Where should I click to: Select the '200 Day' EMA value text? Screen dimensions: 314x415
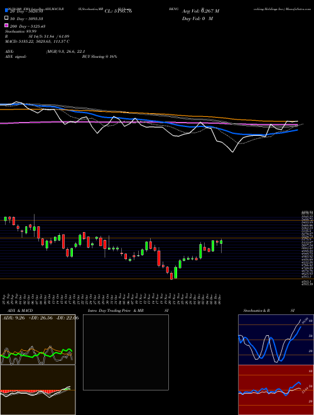tap(28, 26)
